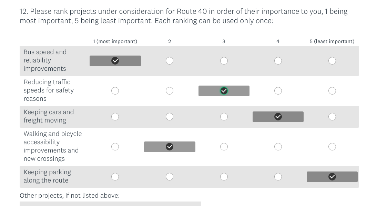
Task: Select rank 5 for Walking and bicycle accessibility improvements
Action: pos(332,147)
